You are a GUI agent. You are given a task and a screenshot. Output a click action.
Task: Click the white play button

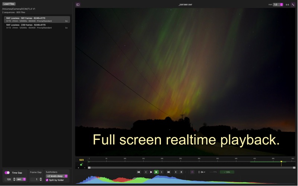(x=151, y=172)
